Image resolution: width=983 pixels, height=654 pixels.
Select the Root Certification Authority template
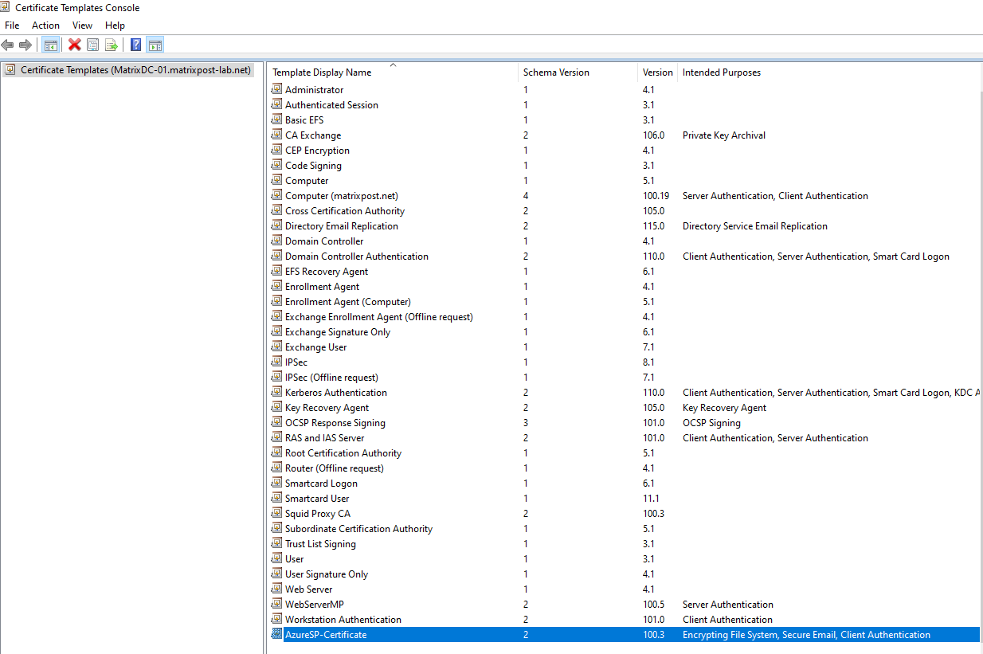point(343,453)
